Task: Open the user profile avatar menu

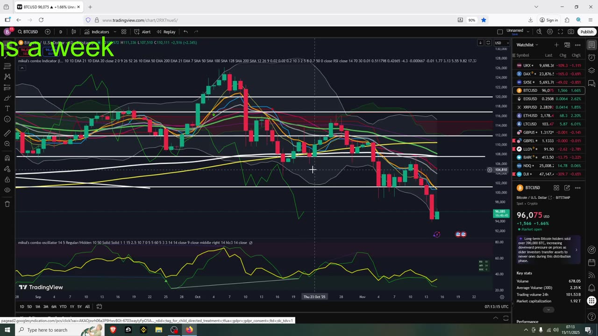Action: pos(7,32)
